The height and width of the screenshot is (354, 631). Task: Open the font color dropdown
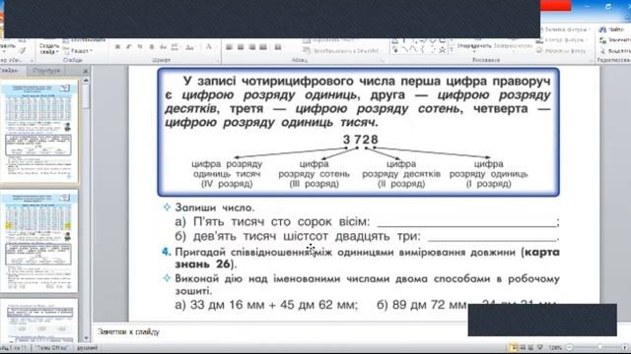tap(209, 47)
